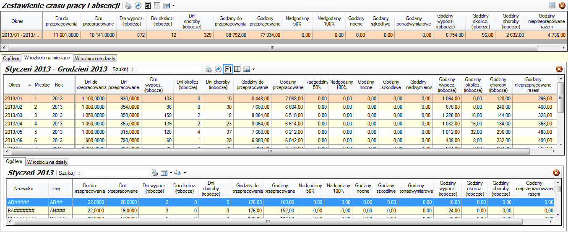Toggle highlighted summary icon in monthly toolbar

point(228,69)
